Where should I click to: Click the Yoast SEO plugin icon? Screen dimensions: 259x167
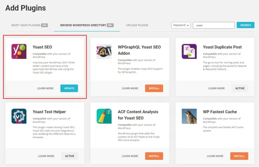tap(19, 51)
